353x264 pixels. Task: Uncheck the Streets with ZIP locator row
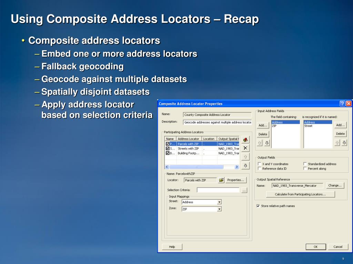pos(168,148)
